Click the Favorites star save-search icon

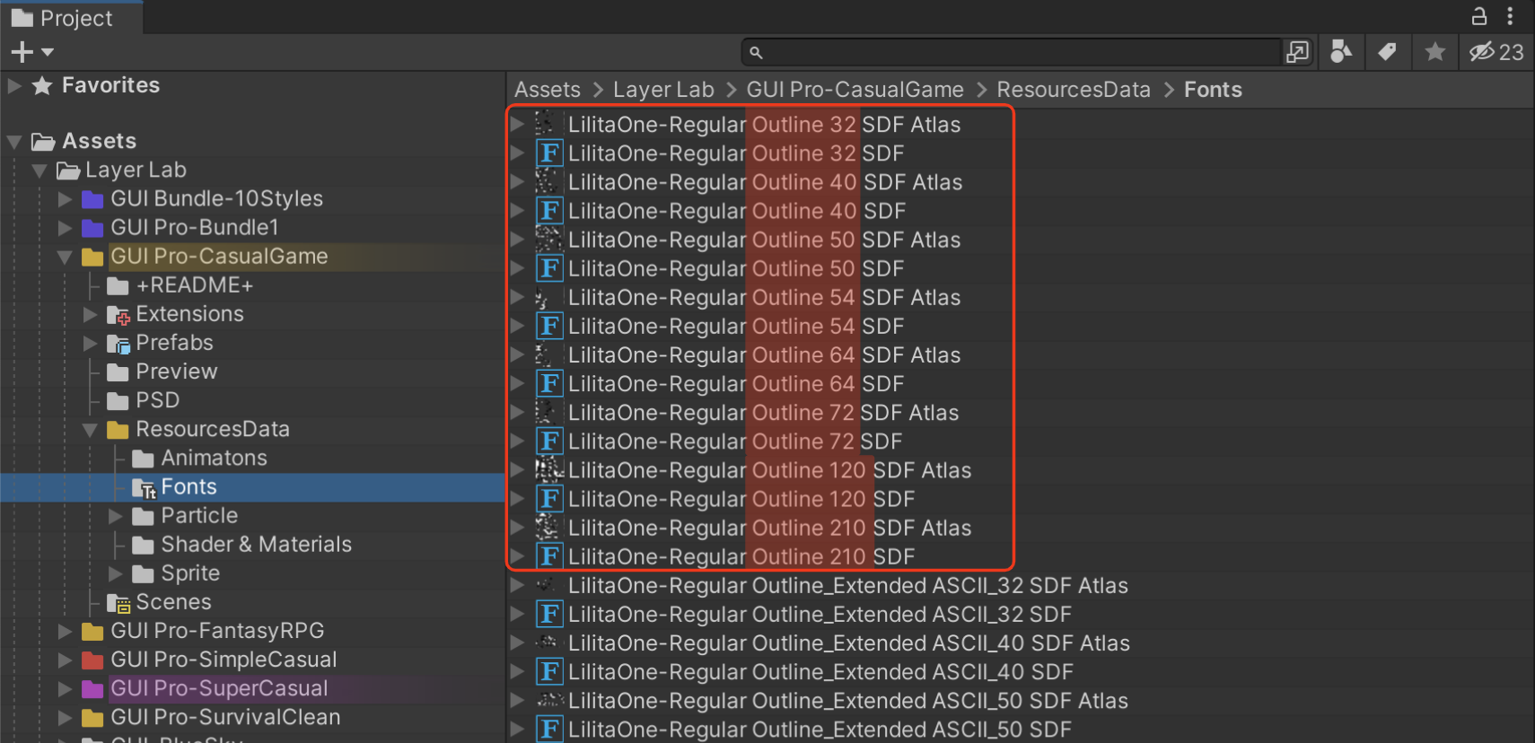tap(1434, 53)
